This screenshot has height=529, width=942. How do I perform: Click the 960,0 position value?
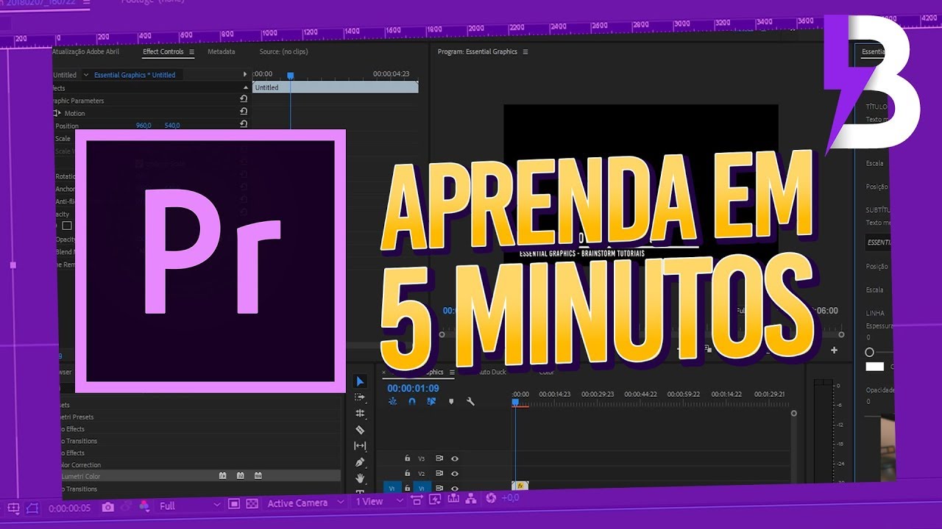[144, 126]
